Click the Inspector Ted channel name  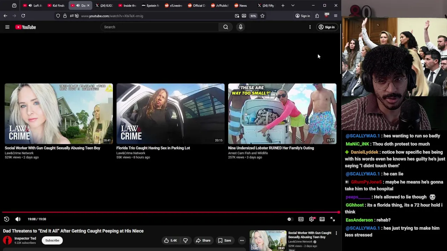(25, 238)
